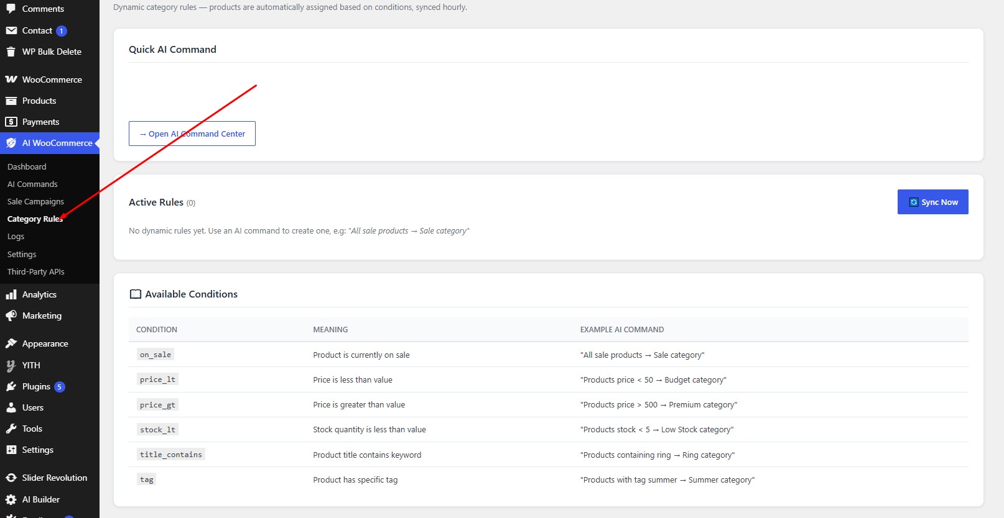Screen dimensions: 1004x518
Task: Click the AI WooCommerce shield icon
Action: tap(11, 143)
